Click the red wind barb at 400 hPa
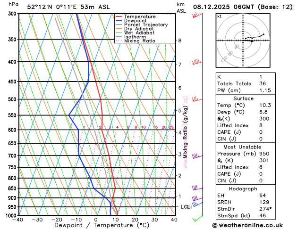 [x=197, y=62]
